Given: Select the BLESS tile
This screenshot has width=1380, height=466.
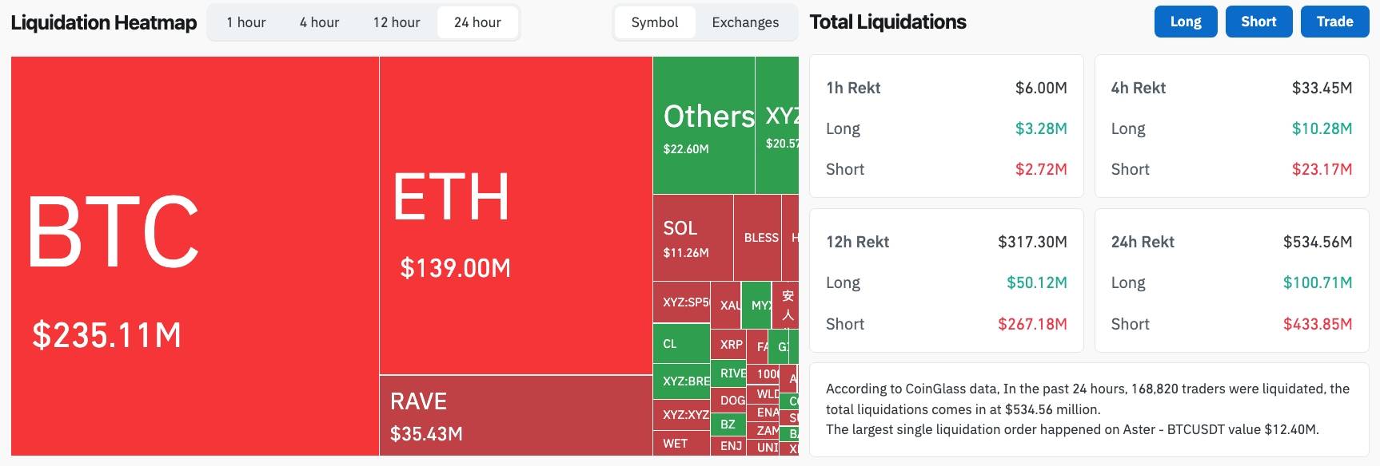Looking at the screenshot, I should pyautogui.click(x=761, y=237).
